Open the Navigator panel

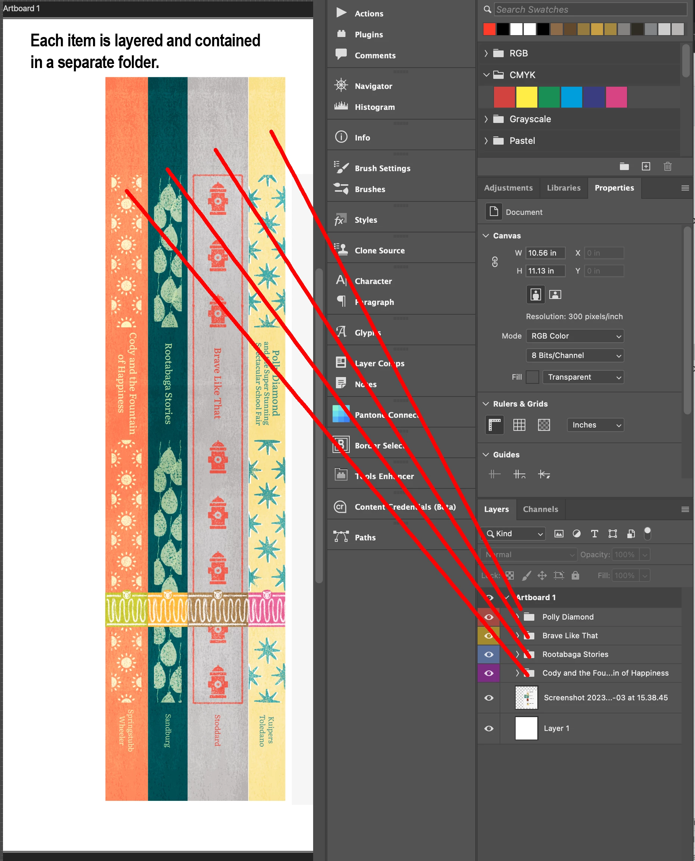tap(363, 86)
